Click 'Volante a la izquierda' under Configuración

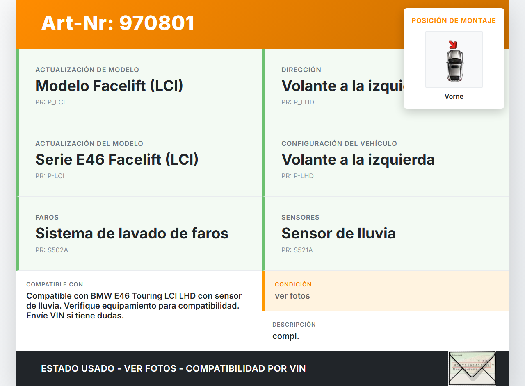358,160
